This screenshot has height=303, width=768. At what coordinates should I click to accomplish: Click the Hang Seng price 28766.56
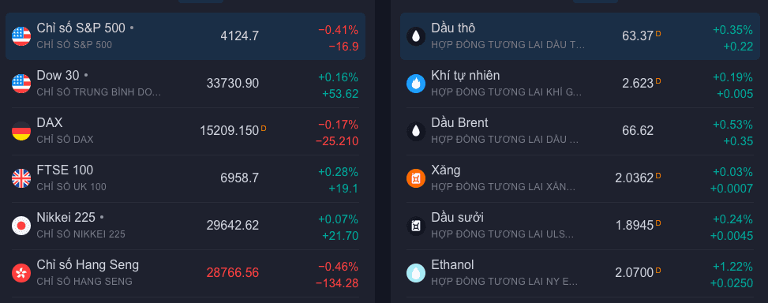point(233,273)
